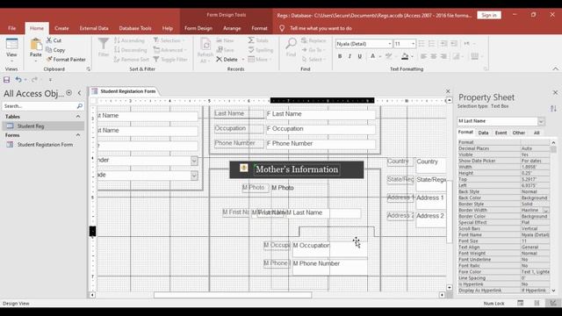Cut the selection with Cut
562x316 pixels.
pyautogui.click(x=54, y=40)
